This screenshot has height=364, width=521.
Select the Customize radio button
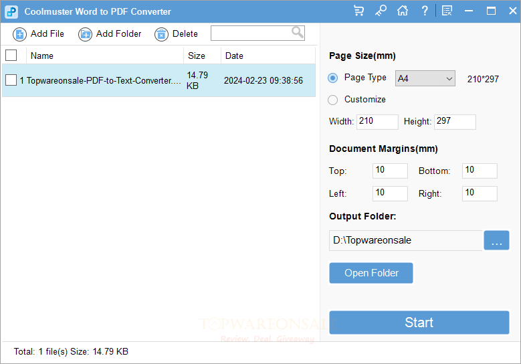tap(332, 100)
